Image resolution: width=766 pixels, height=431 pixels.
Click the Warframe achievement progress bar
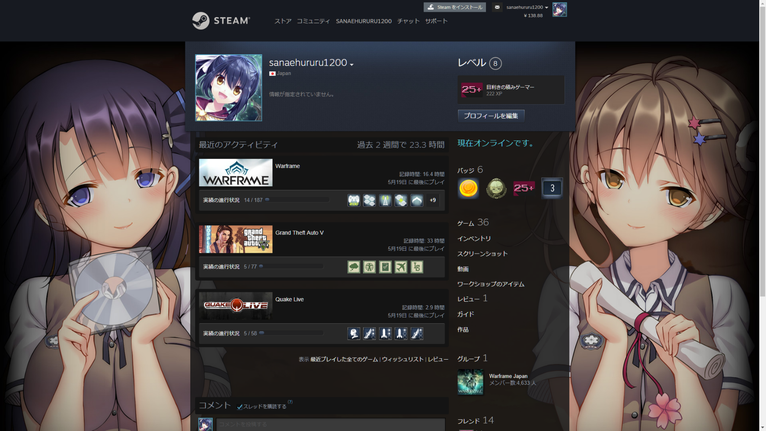297,200
